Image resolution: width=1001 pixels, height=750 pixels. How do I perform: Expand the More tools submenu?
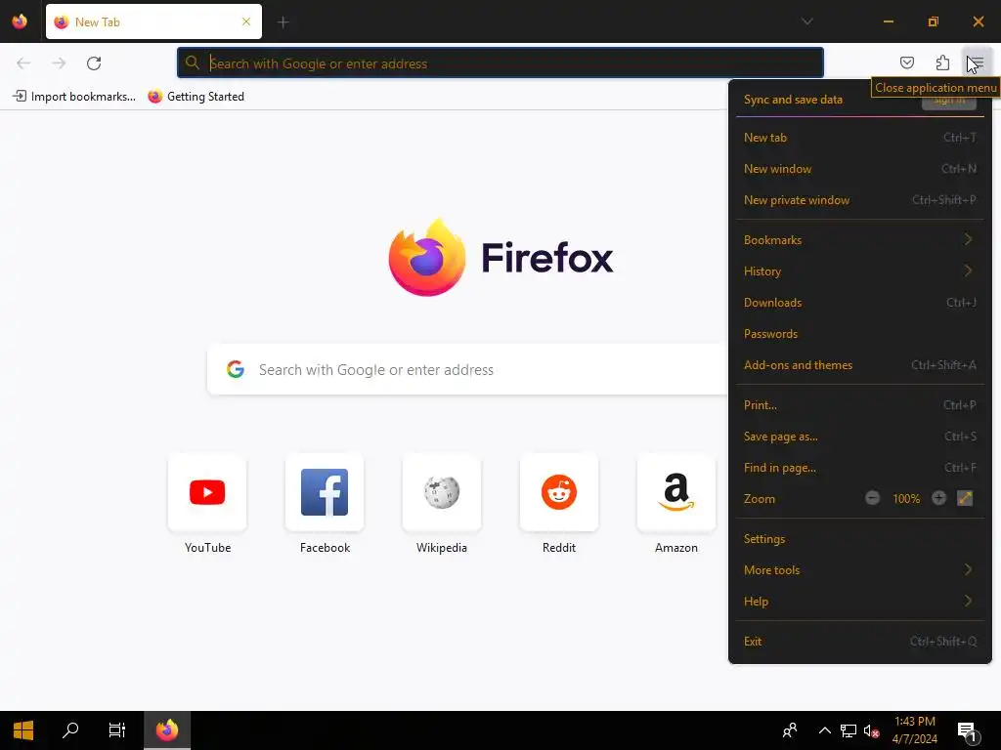[x=860, y=570]
